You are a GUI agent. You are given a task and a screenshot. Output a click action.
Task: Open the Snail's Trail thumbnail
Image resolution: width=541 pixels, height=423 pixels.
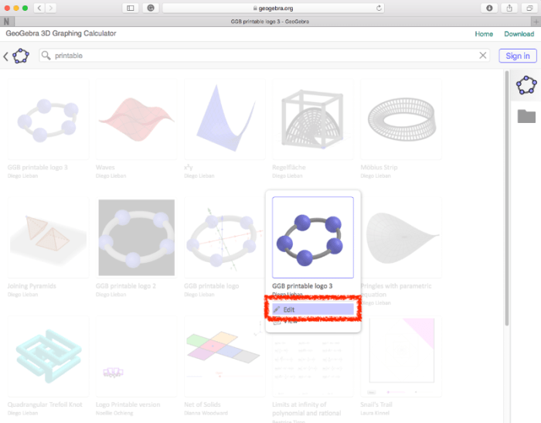point(401,356)
